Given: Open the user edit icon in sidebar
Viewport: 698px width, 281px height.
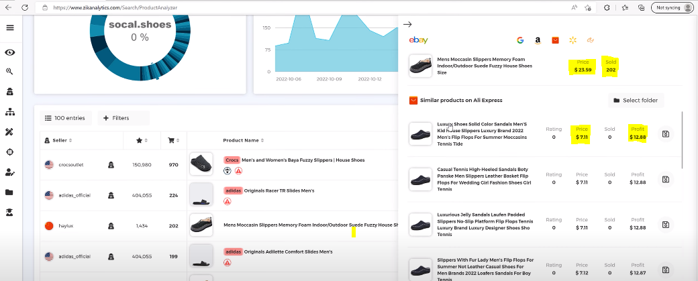Looking at the screenshot, I should (10, 172).
